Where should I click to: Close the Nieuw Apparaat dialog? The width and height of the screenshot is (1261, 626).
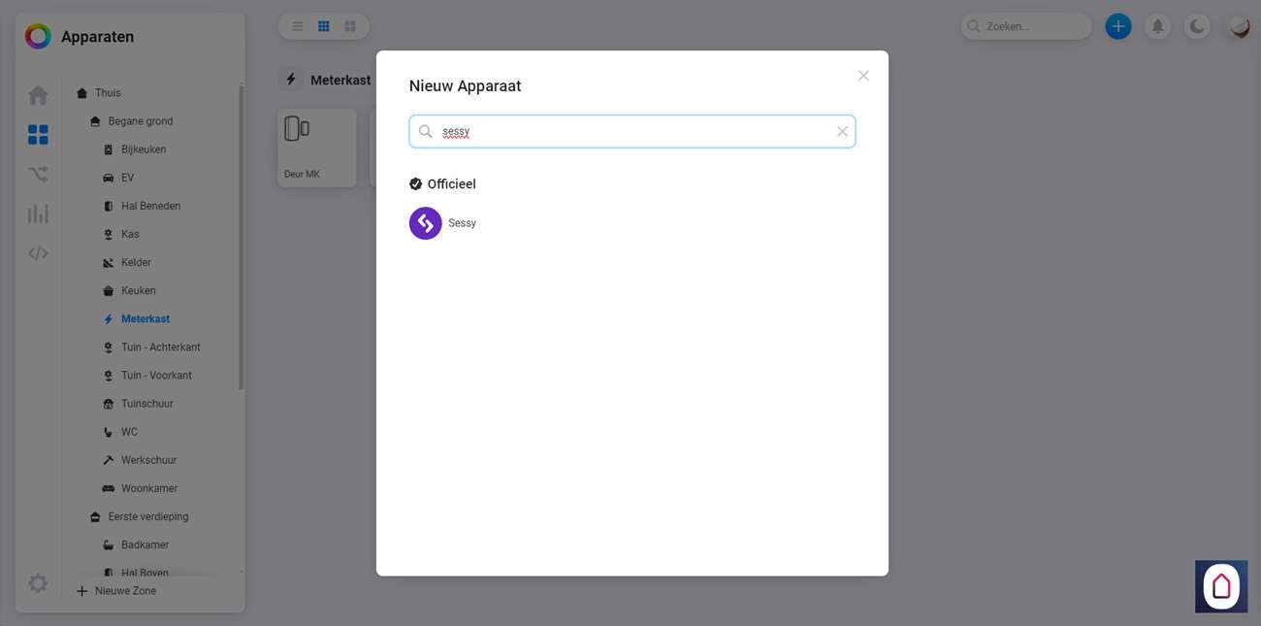click(863, 76)
